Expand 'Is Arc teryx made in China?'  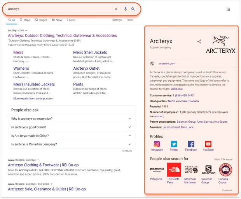pyautogui.click(x=72, y=136)
